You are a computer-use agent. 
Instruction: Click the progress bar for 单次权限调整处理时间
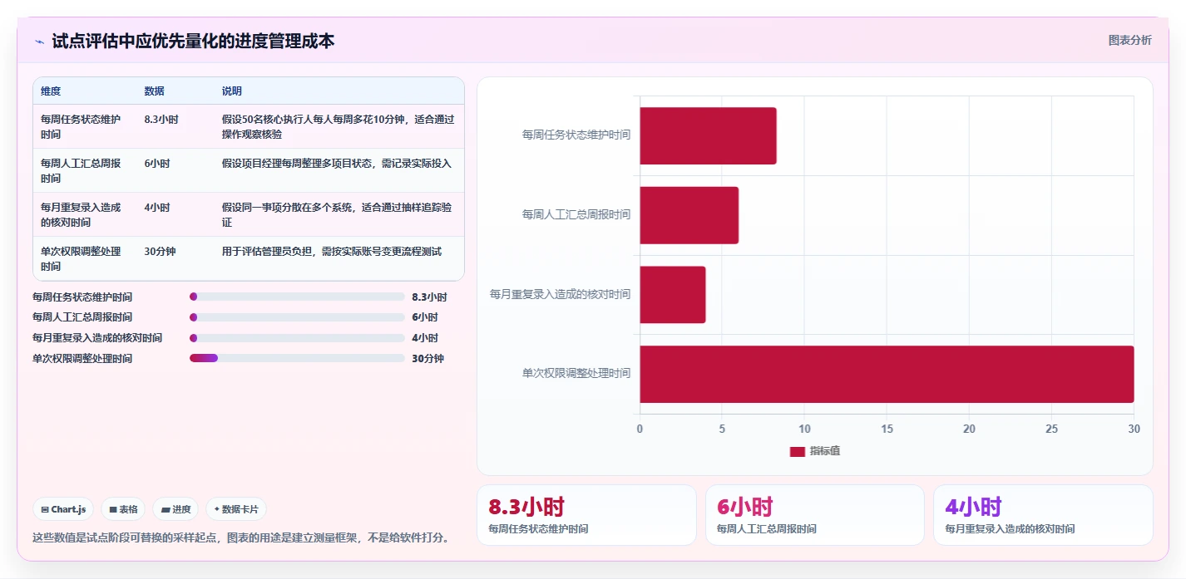[297, 358]
